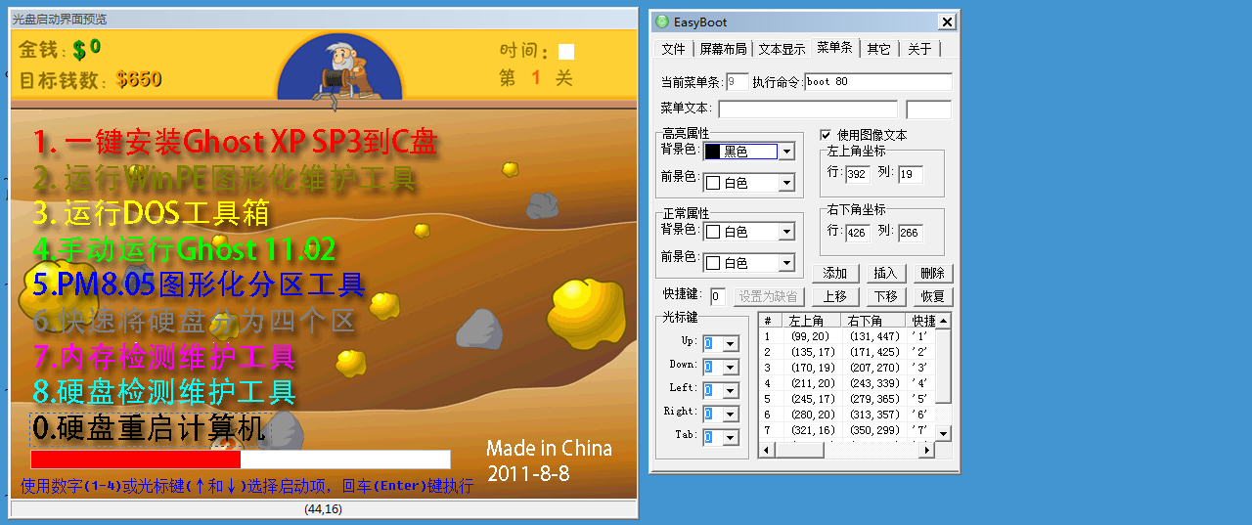Viewport: 1252px width, 525px height.
Task: Click the preview item 运行WinPE图形化维护工具
Action: click(225, 179)
